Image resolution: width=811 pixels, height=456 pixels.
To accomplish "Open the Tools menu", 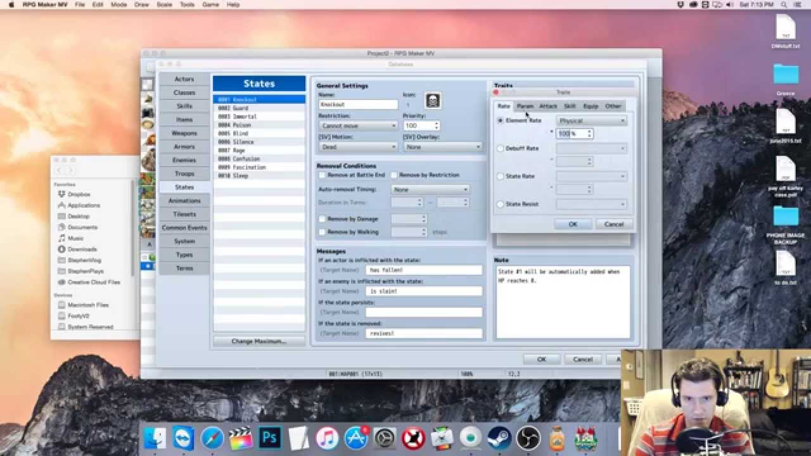I will coord(187,4).
